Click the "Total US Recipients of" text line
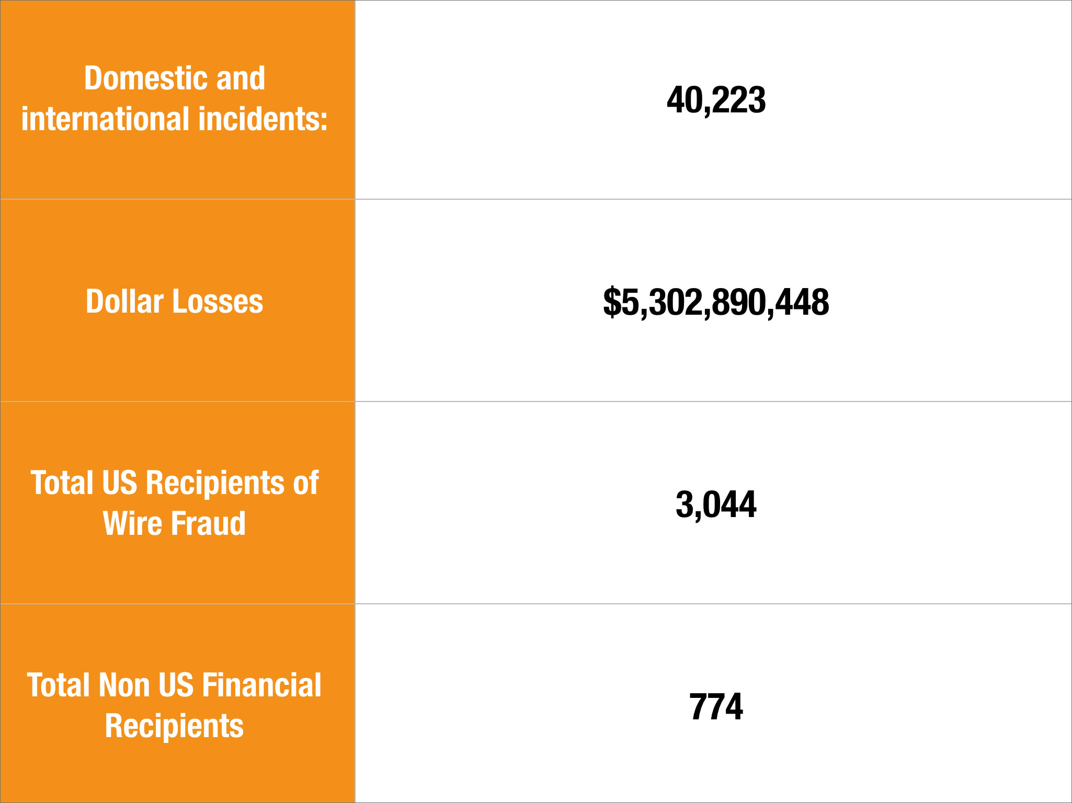The height and width of the screenshot is (803, 1072). (175, 483)
